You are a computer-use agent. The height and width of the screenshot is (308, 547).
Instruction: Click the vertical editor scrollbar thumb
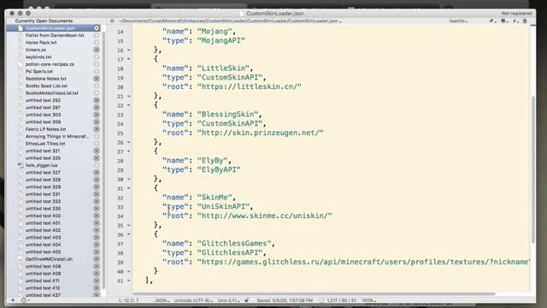pos(532,169)
